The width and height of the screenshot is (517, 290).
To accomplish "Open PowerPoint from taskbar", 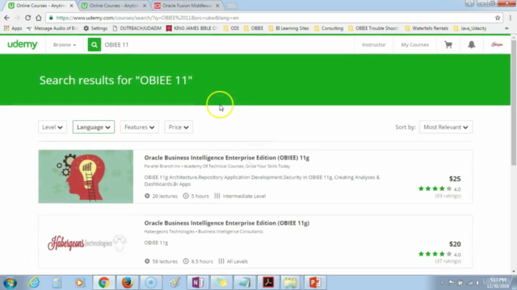I will pyautogui.click(x=315, y=283).
